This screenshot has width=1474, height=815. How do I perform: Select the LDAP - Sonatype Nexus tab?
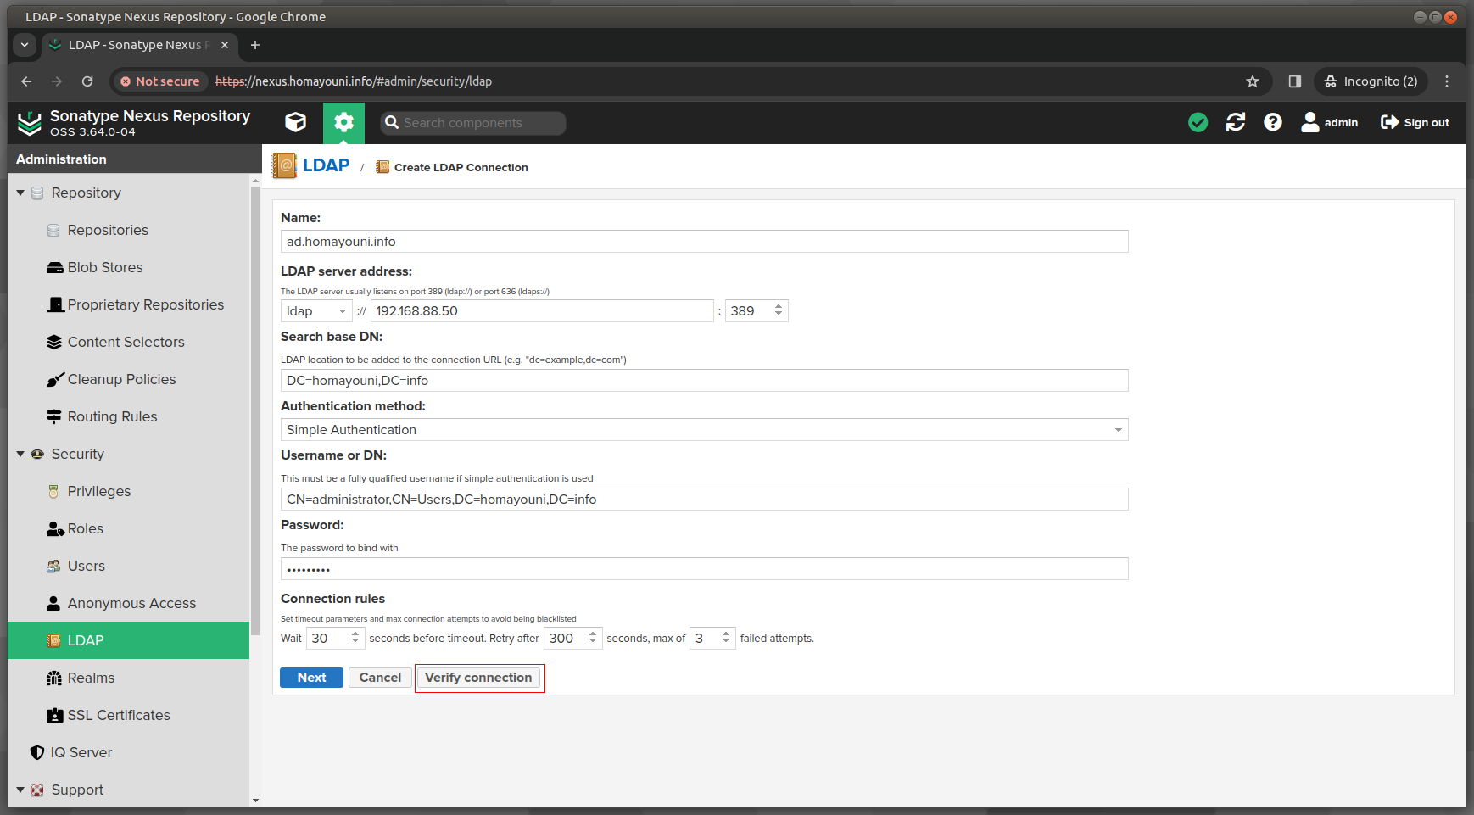point(140,45)
